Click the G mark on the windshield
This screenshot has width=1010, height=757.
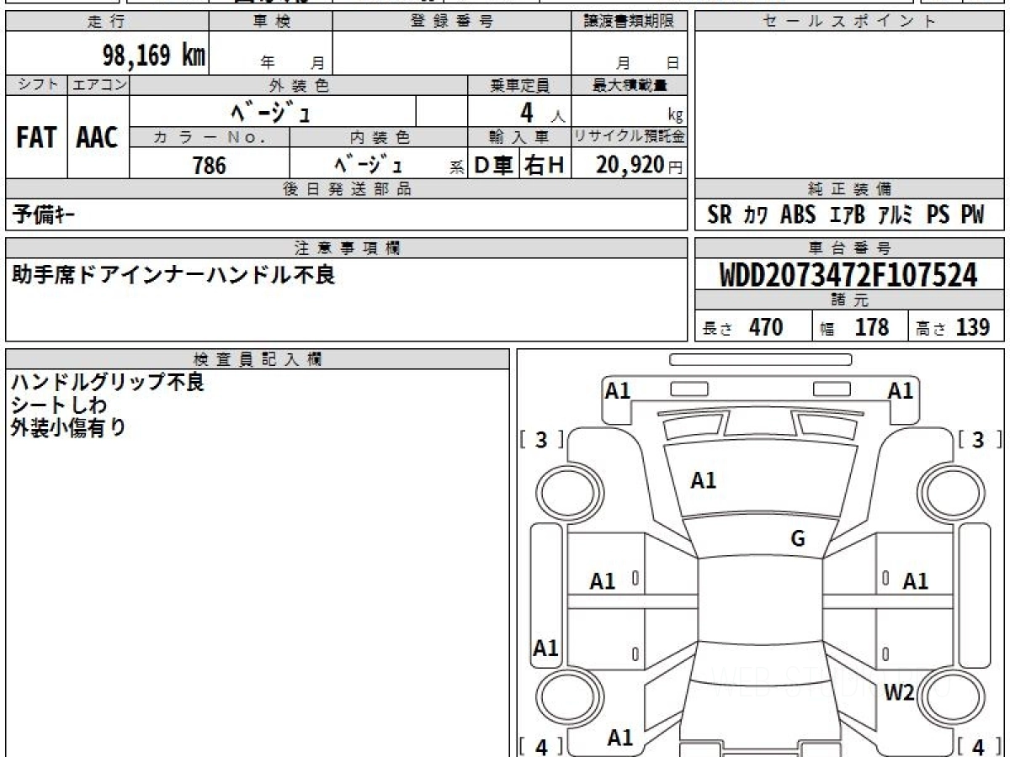(x=797, y=539)
